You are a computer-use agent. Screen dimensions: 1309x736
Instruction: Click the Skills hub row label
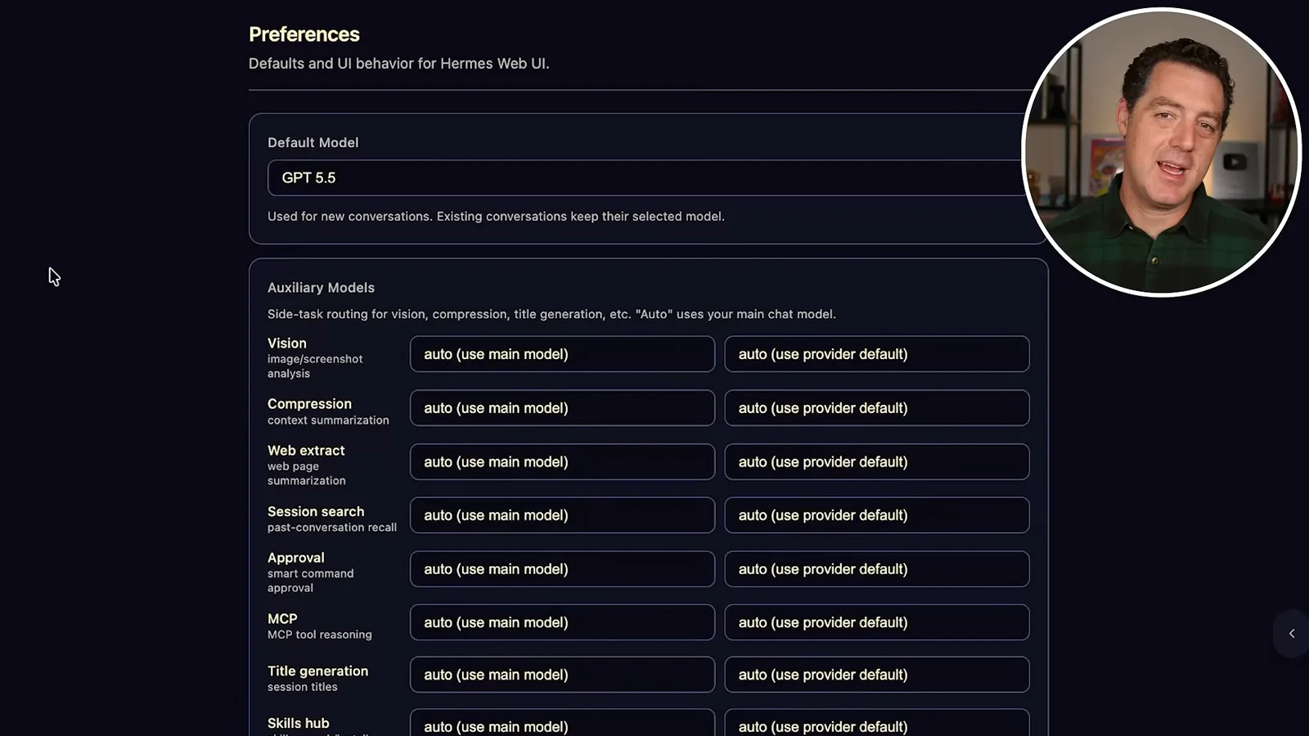(299, 723)
